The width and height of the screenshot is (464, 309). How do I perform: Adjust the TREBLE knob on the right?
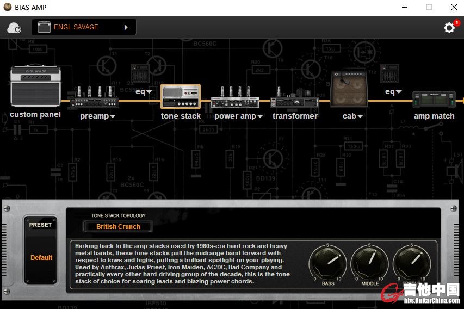pyautogui.click(x=412, y=263)
